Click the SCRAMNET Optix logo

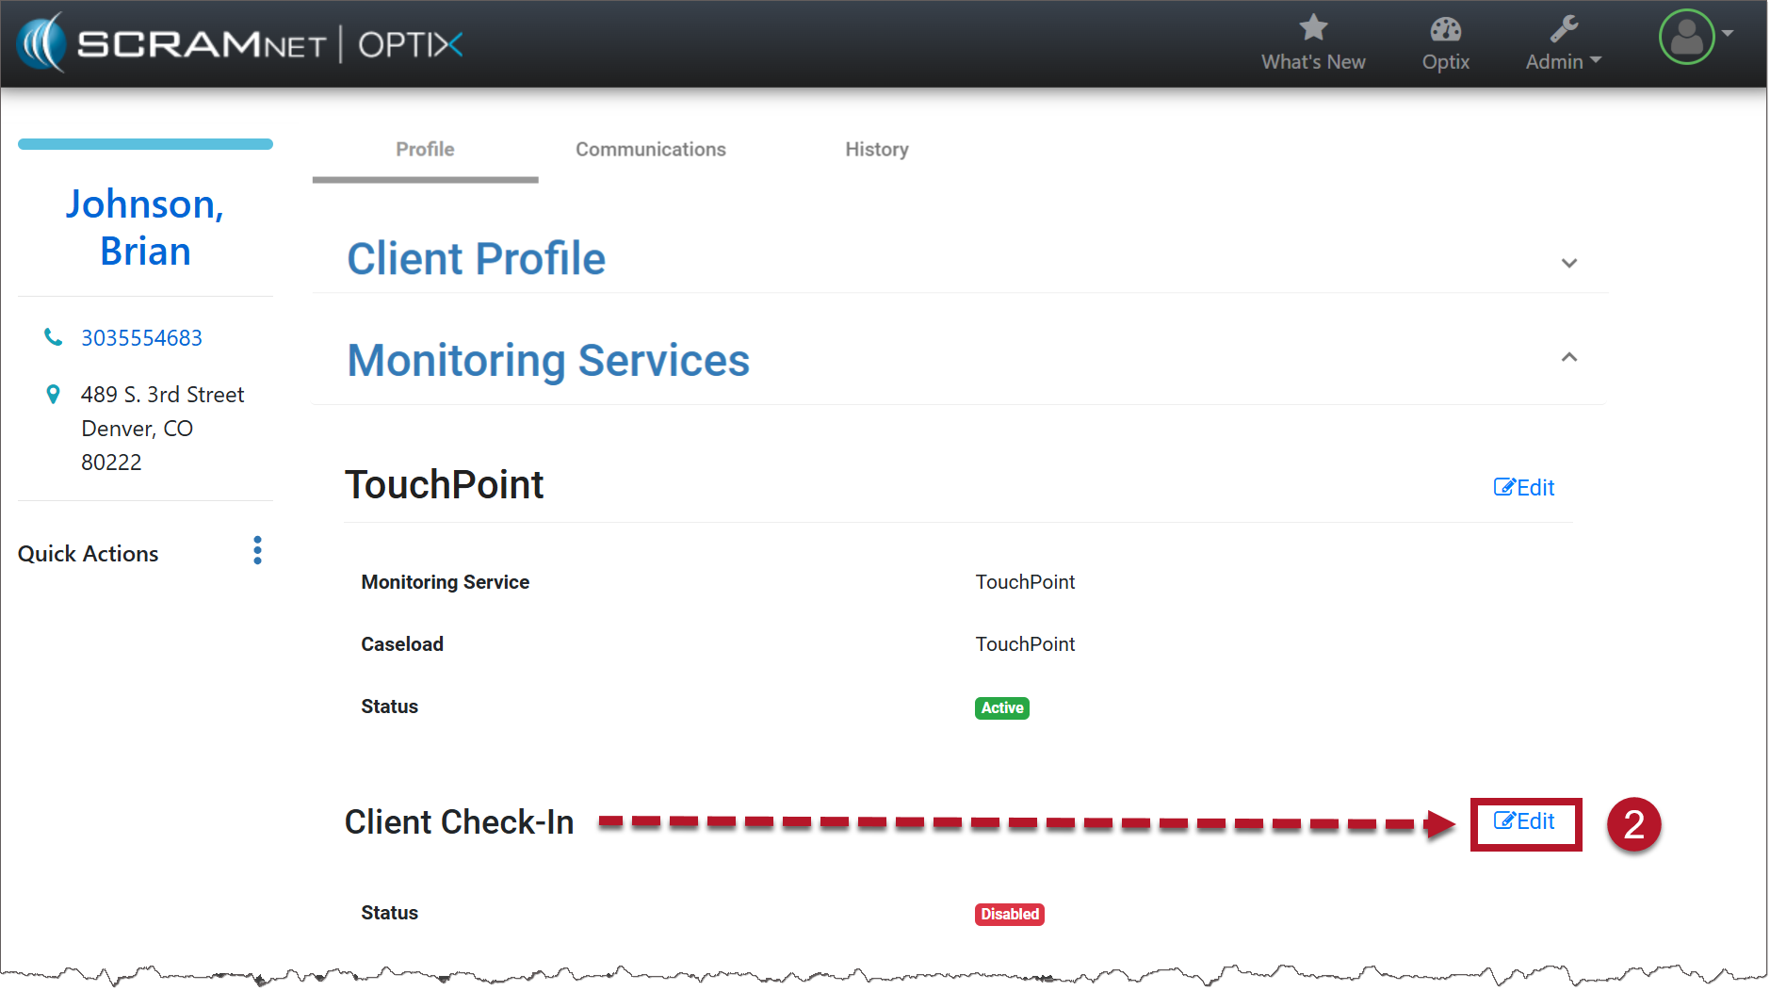pos(241,43)
